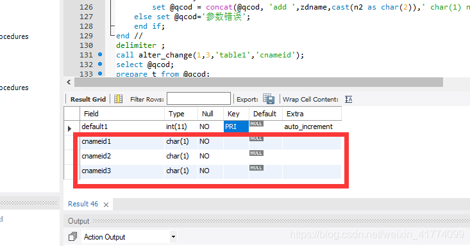Click the Action Output copy icon
The width and height of the screenshot is (470, 246).
[72, 237]
